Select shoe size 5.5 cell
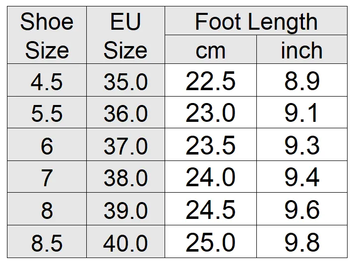 [x=47, y=112]
